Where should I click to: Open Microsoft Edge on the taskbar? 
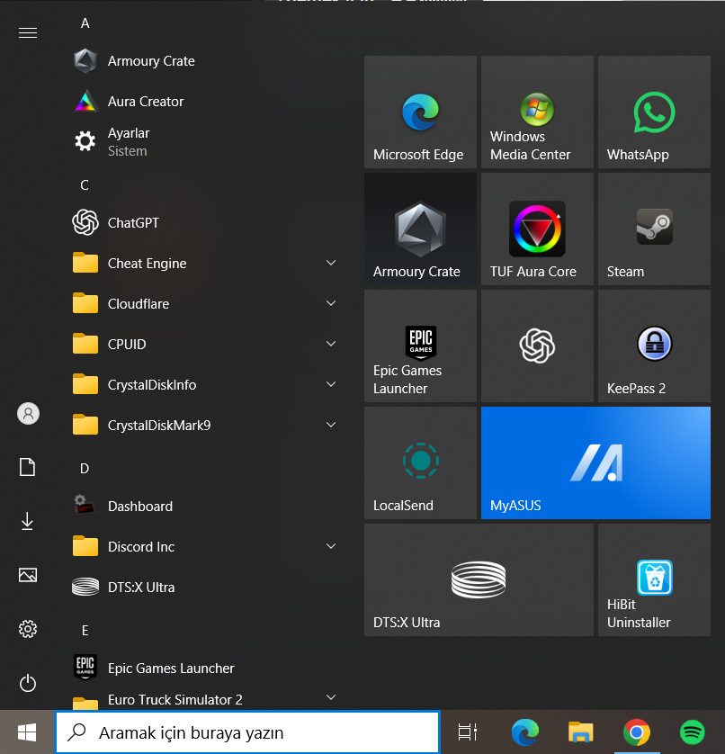pos(525,732)
